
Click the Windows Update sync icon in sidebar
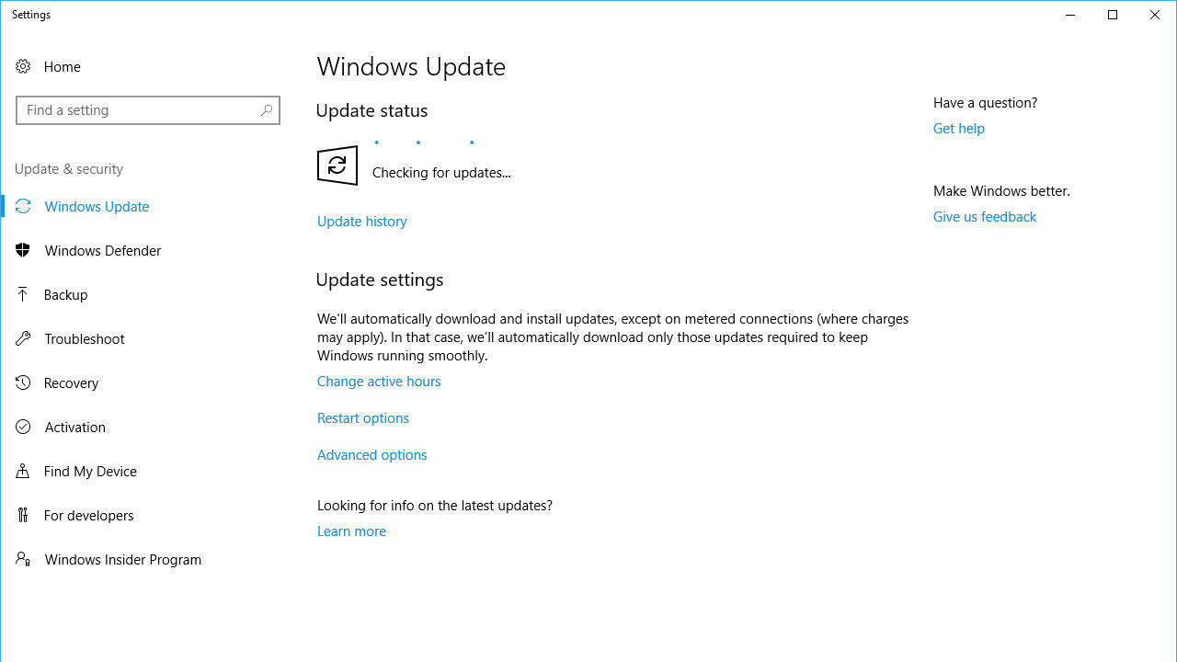(23, 206)
